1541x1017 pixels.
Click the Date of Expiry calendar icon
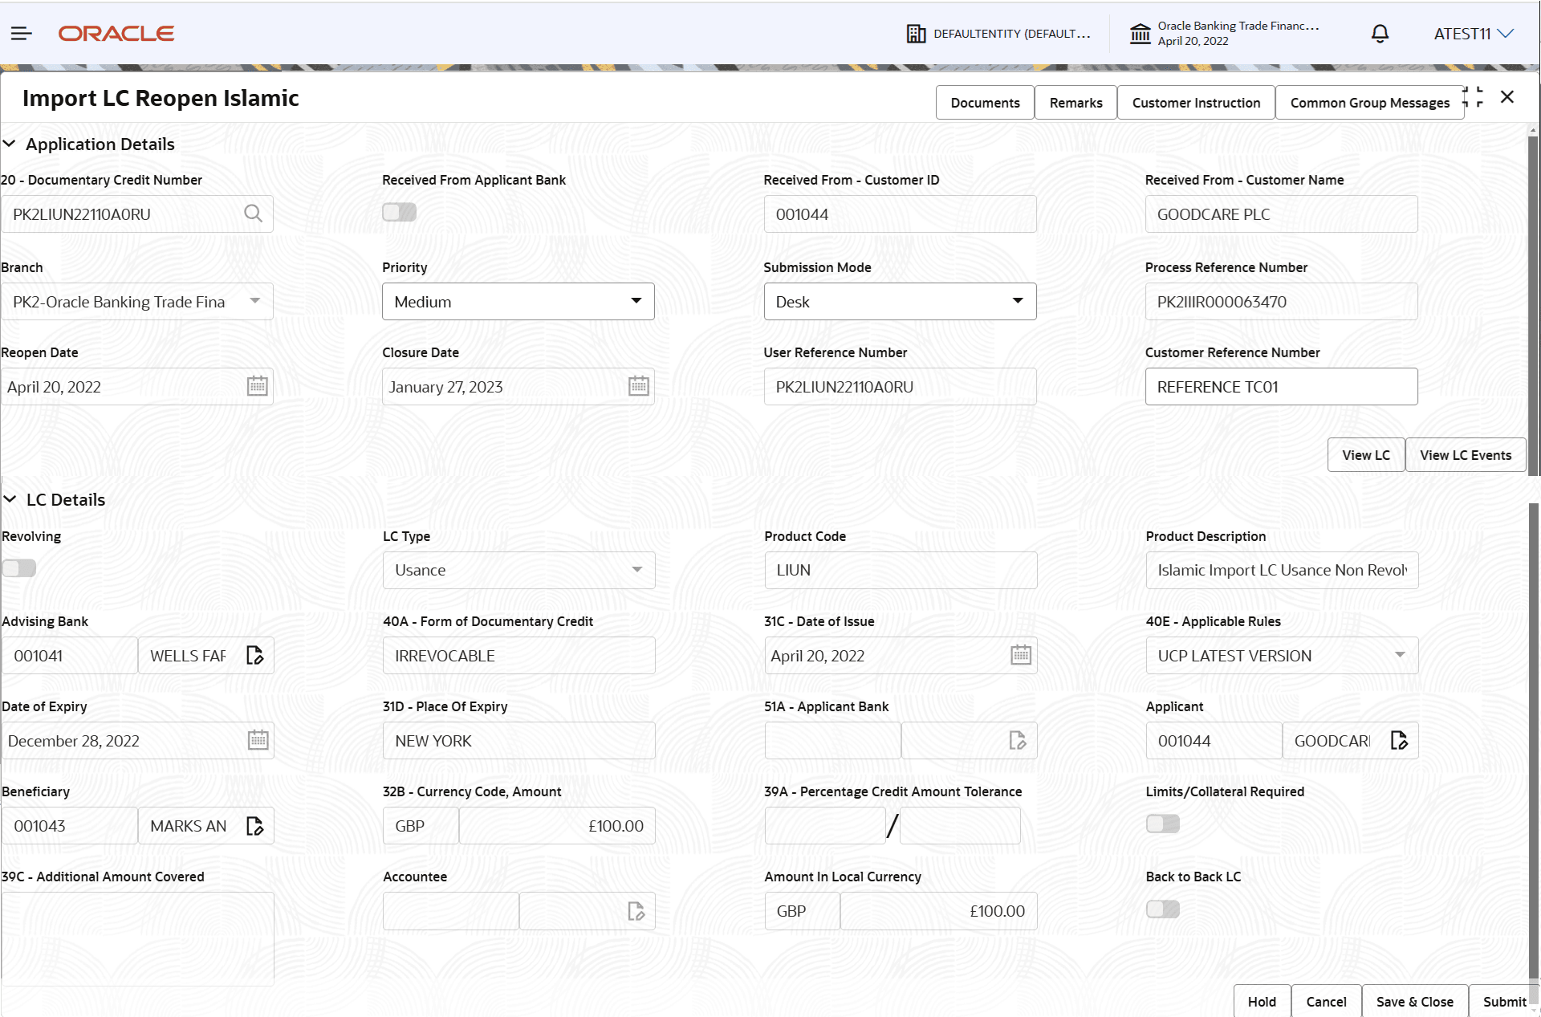pos(258,740)
